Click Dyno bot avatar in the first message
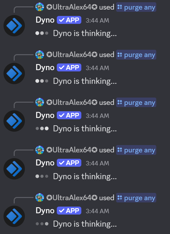Screen dimensions: 170x234 point(14,26)
